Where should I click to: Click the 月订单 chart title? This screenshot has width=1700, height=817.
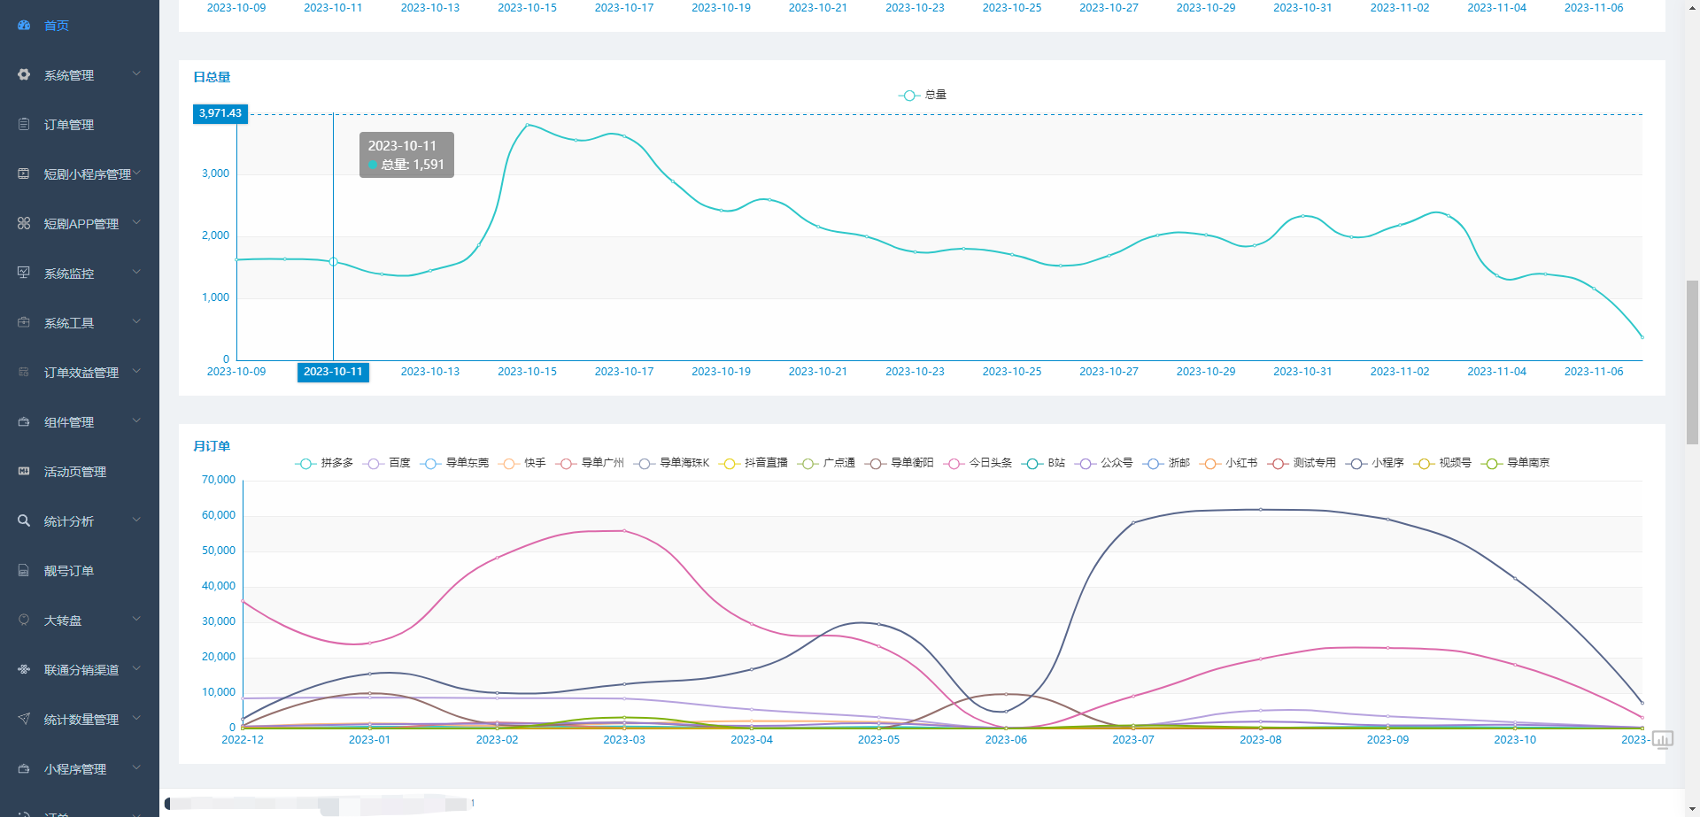tap(212, 446)
